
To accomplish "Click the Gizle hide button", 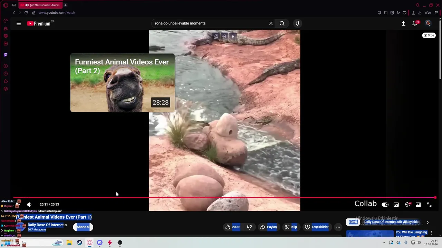I will 429,35.
